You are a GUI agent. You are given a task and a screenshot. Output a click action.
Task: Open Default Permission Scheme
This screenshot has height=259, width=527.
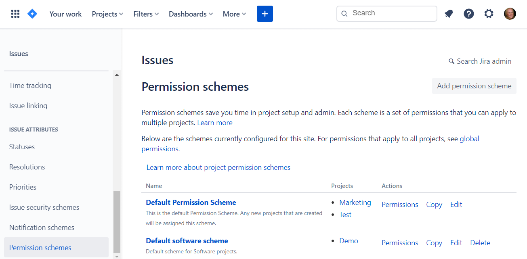(191, 202)
